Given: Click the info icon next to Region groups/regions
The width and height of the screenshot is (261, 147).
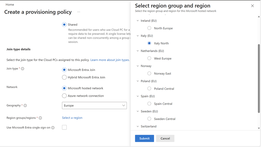Looking at the screenshot, I should click(41, 118).
